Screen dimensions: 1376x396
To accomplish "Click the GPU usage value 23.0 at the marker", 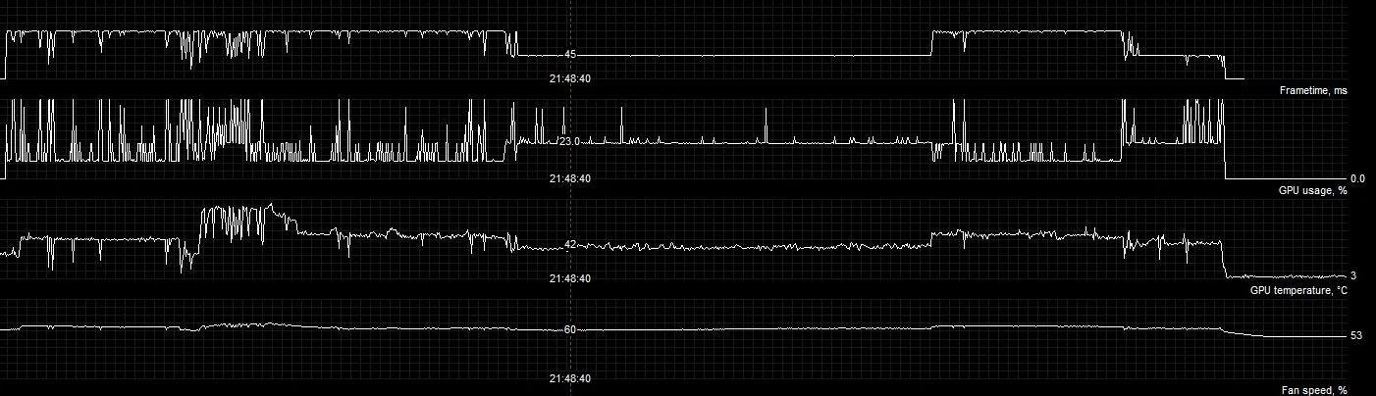I will tap(570, 141).
